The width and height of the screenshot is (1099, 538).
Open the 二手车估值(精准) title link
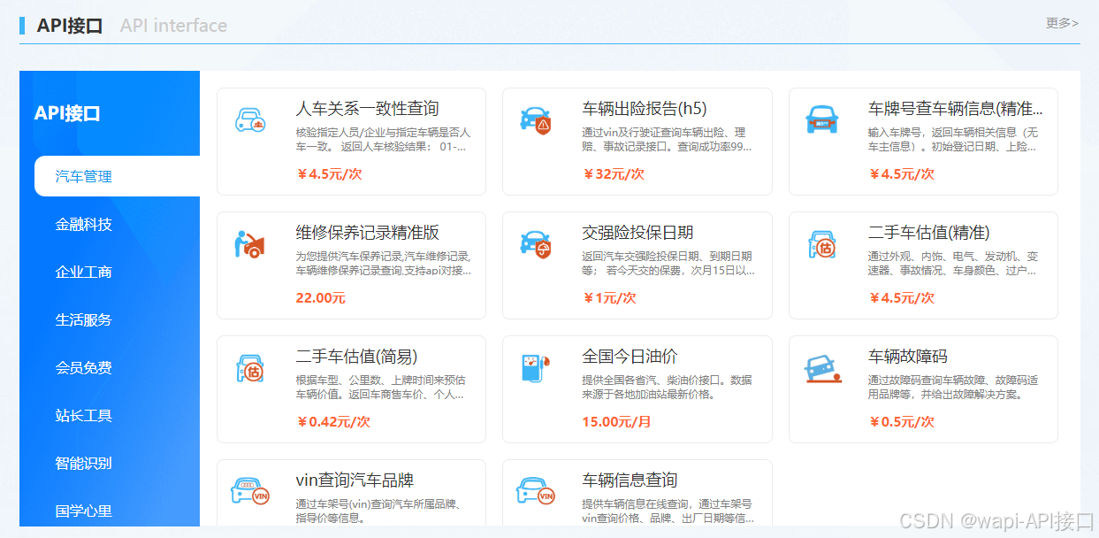click(928, 233)
